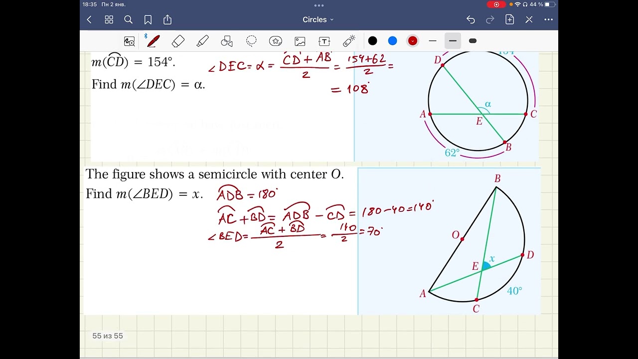Viewport: 638px width, 359px height.
Task: Tap the point O on the semicircle figure
Action: point(462,239)
